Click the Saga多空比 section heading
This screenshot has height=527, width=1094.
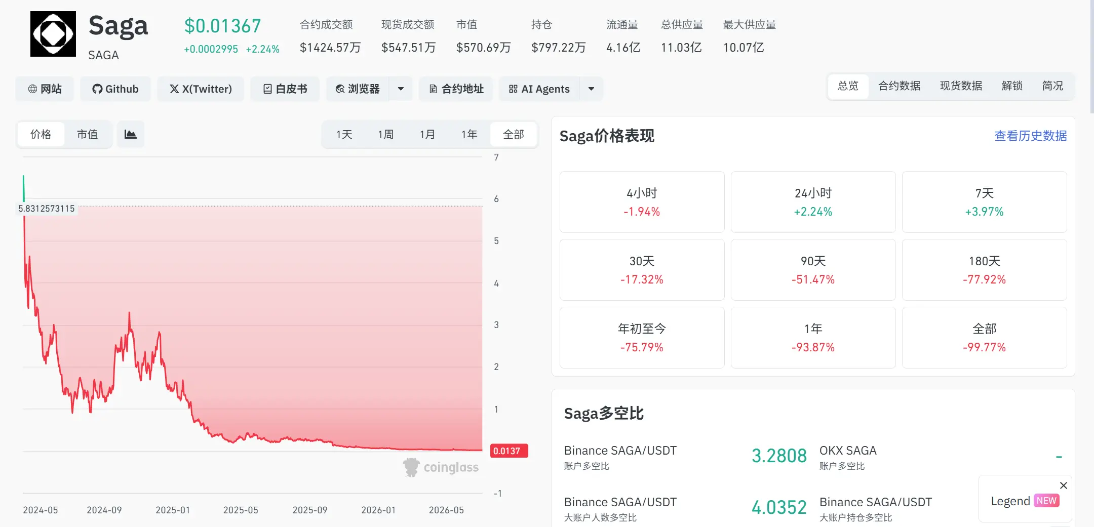pyautogui.click(x=604, y=414)
